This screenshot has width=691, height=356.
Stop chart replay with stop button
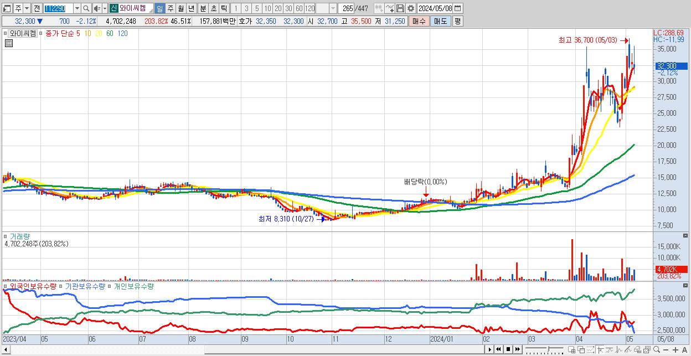tap(508, 349)
